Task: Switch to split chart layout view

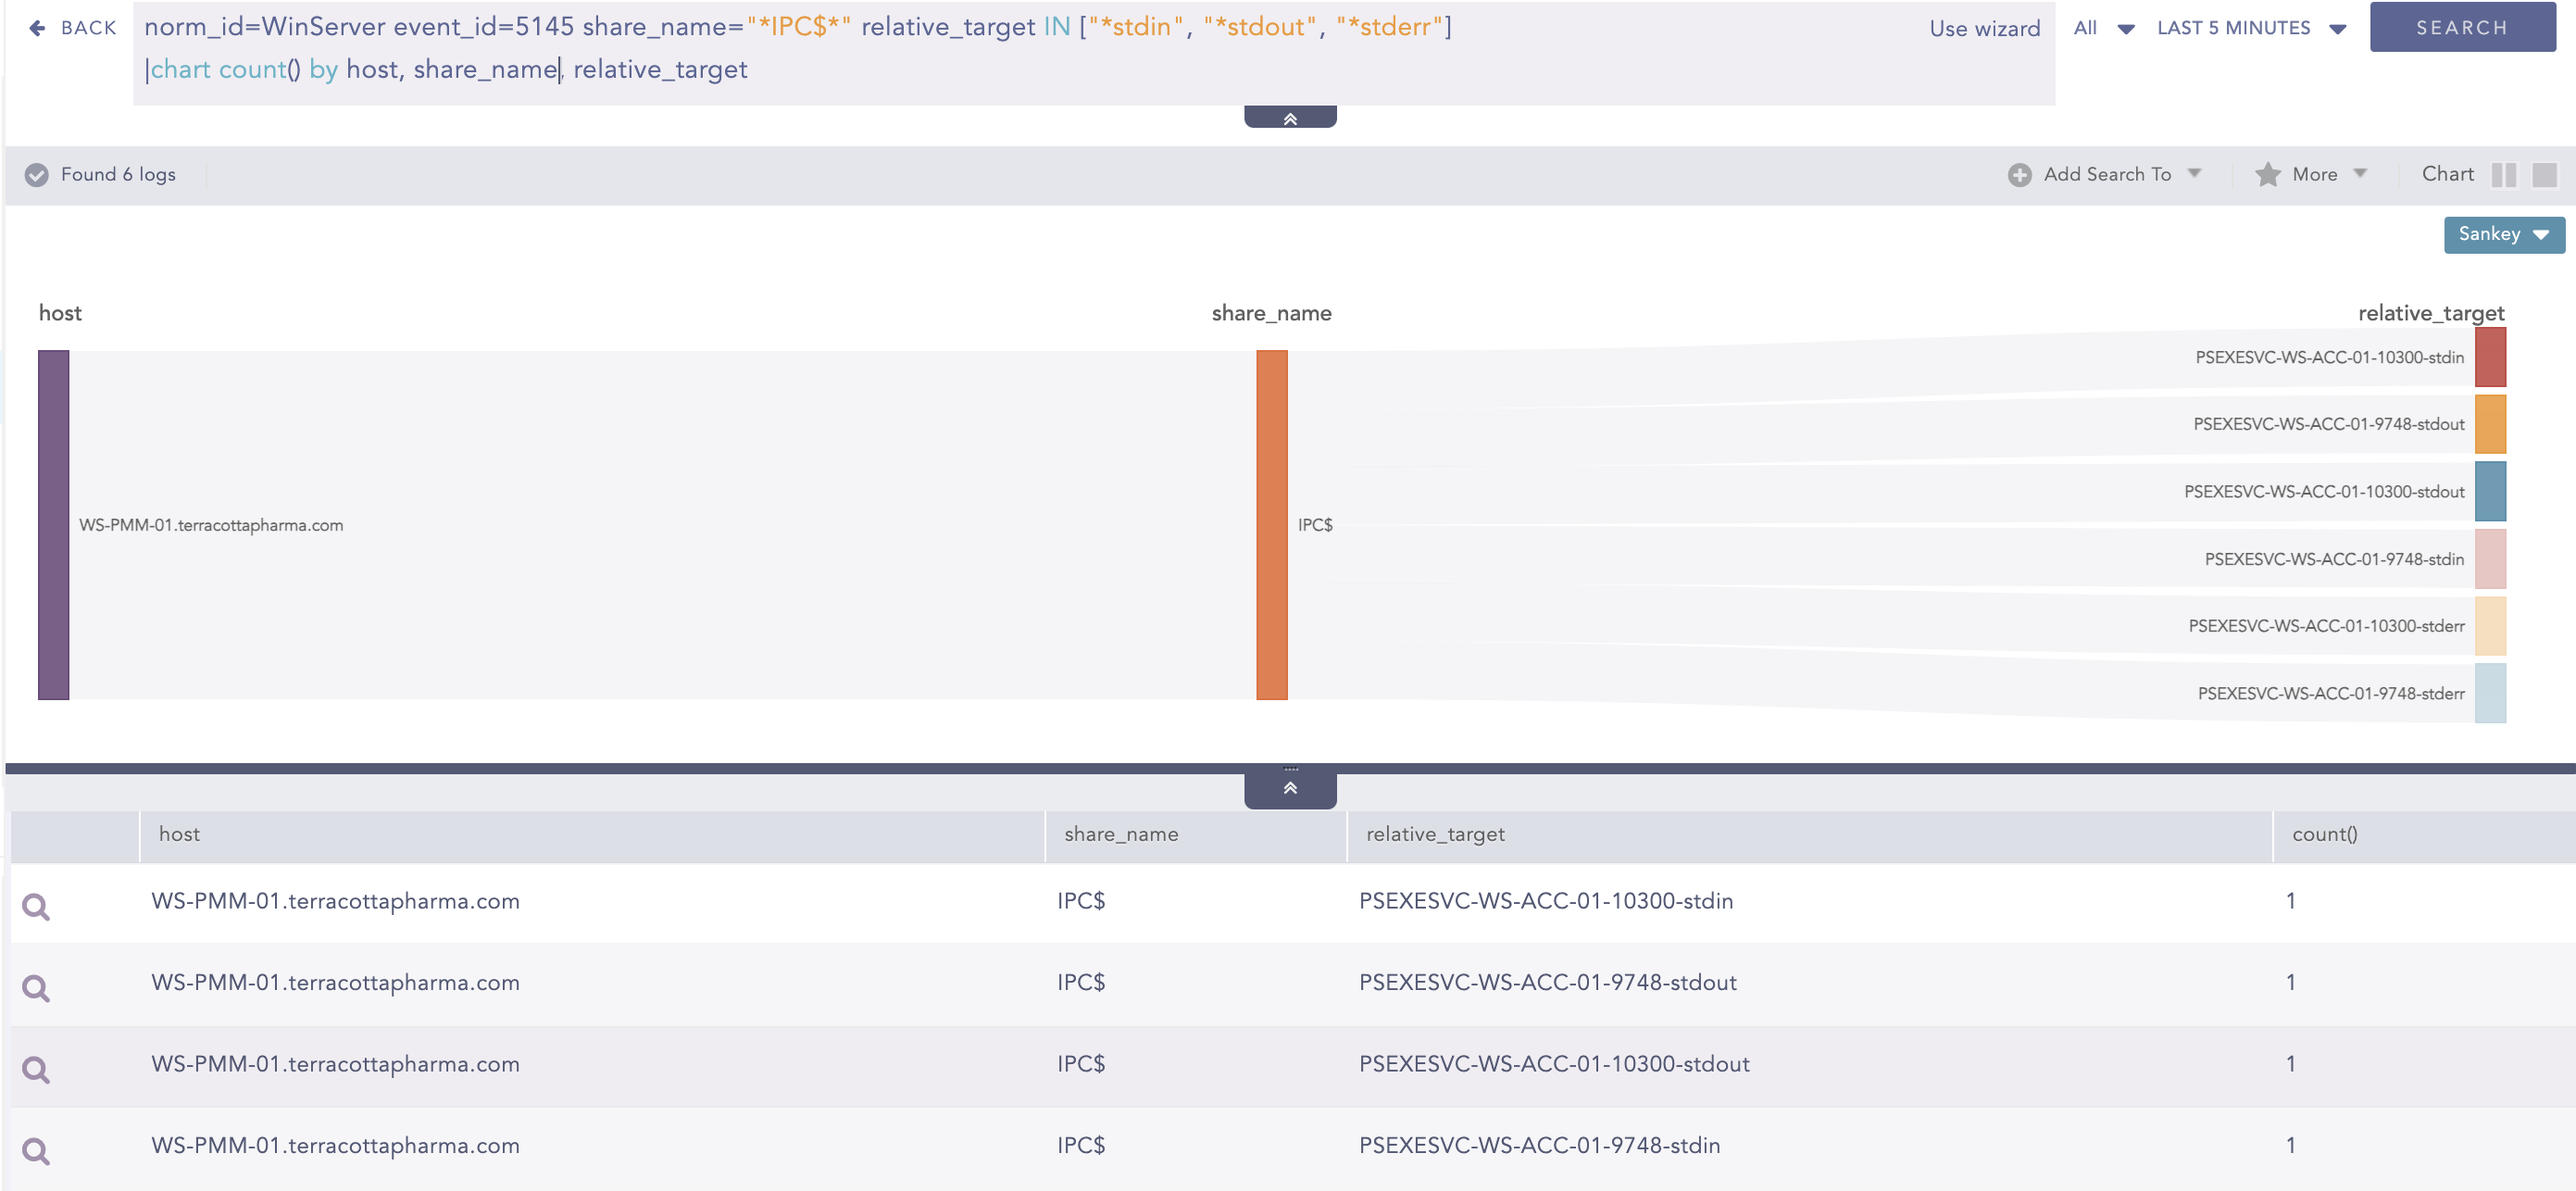Action: tap(2503, 175)
